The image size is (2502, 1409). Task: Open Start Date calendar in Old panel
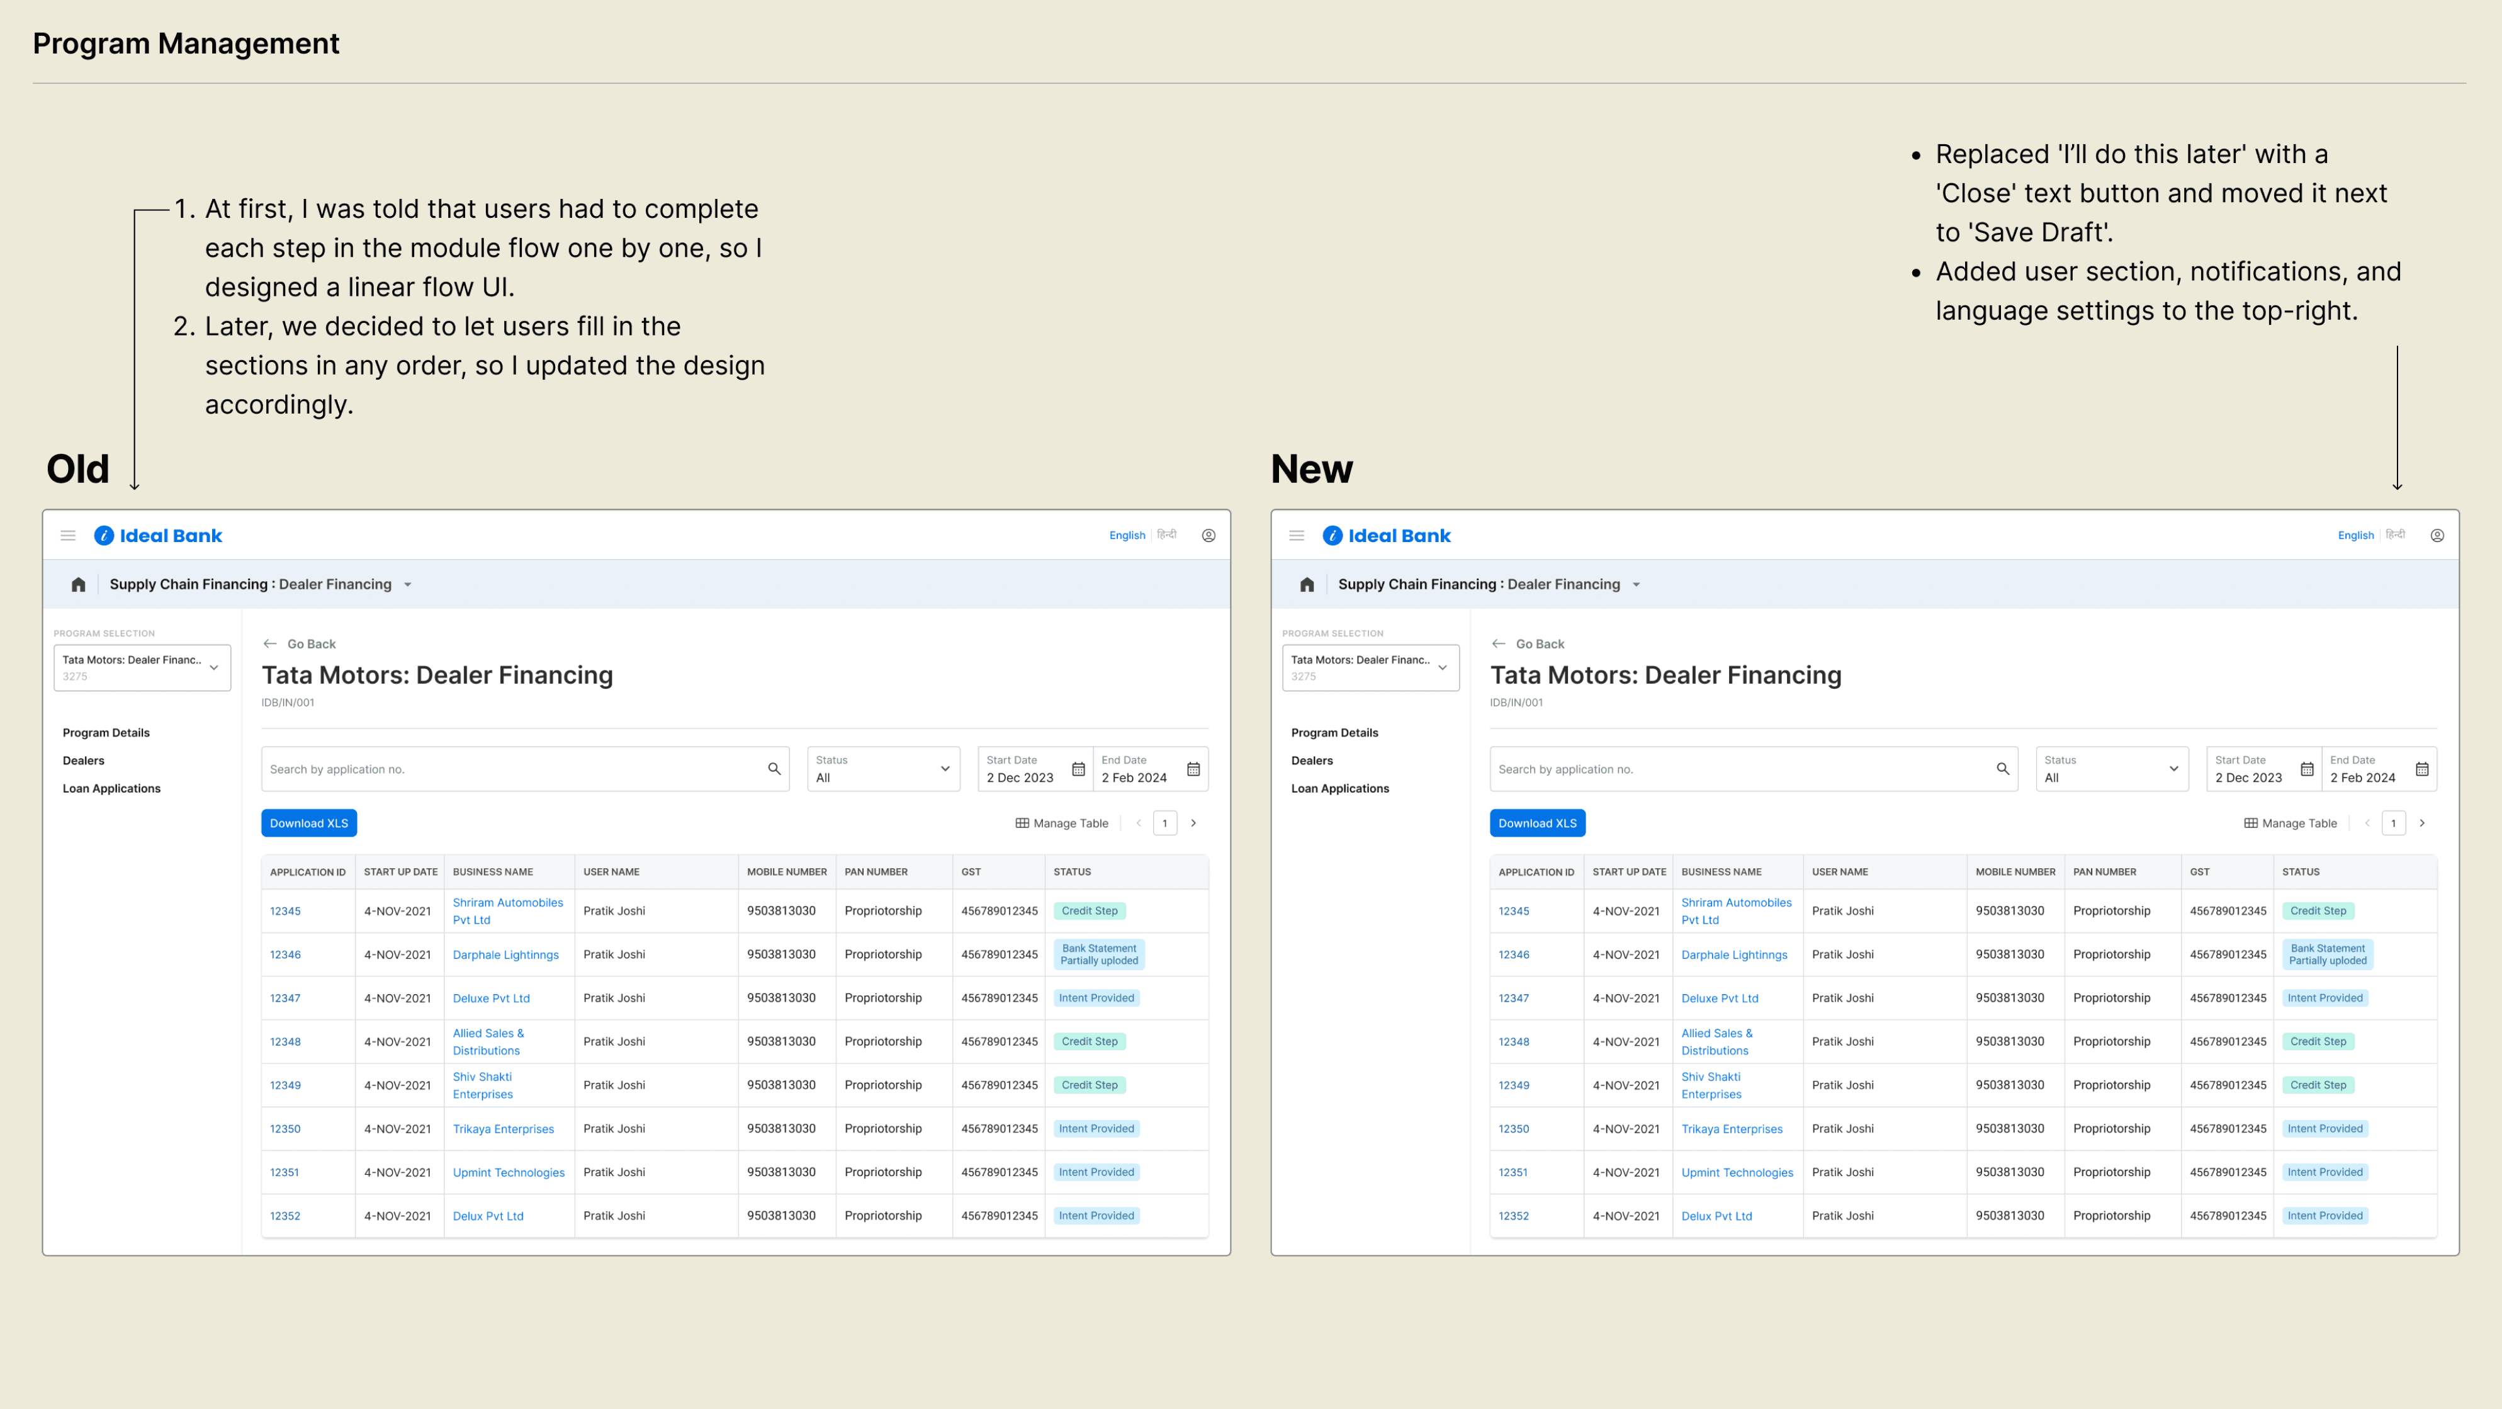tap(1078, 769)
